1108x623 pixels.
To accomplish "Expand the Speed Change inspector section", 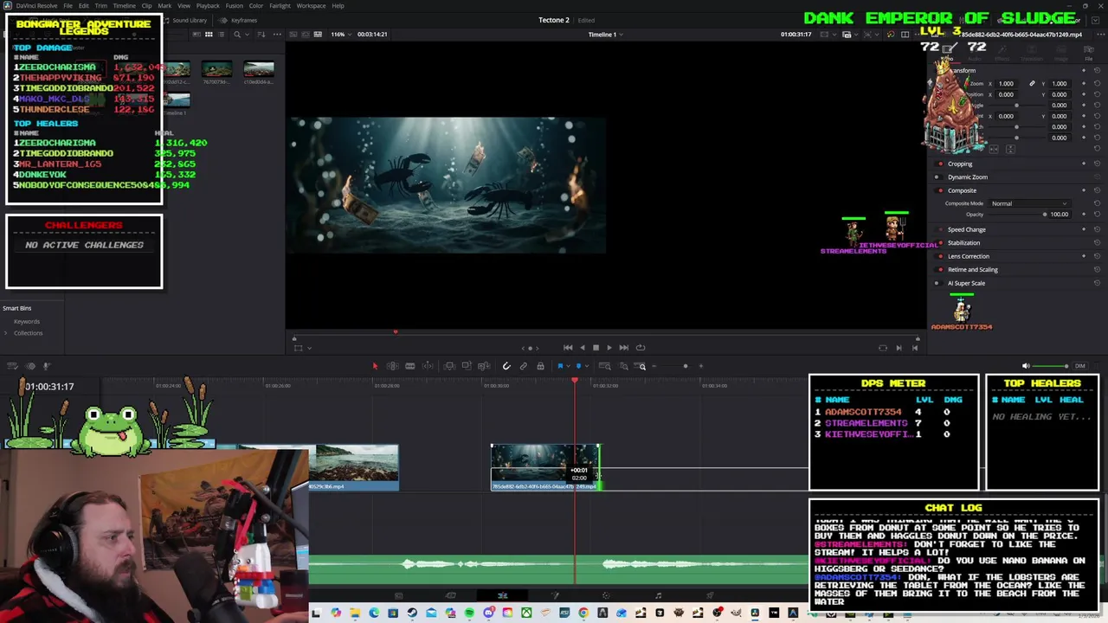I will (x=967, y=229).
